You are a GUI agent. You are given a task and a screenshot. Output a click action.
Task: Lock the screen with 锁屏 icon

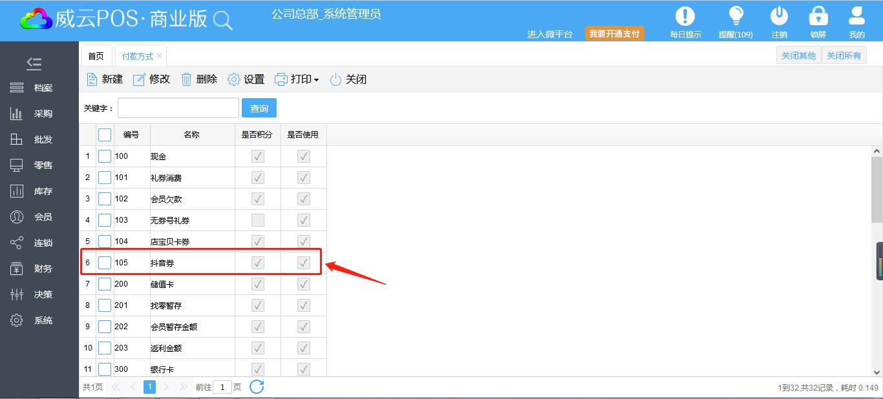click(818, 16)
